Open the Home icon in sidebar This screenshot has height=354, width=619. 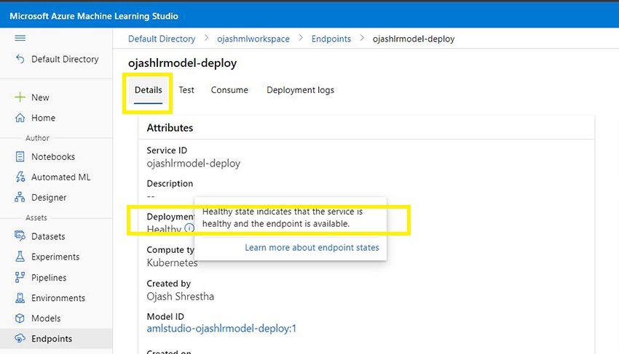point(20,118)
